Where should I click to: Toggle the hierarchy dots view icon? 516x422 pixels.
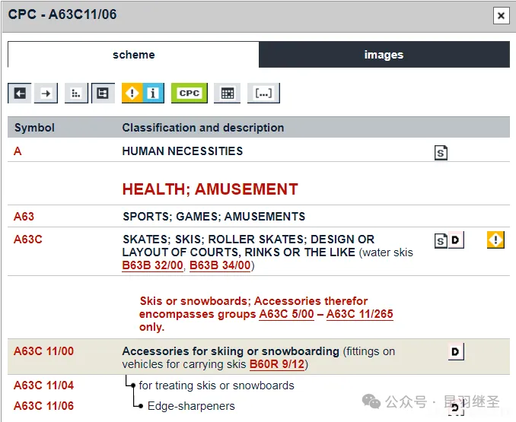(x=75, y=93)
